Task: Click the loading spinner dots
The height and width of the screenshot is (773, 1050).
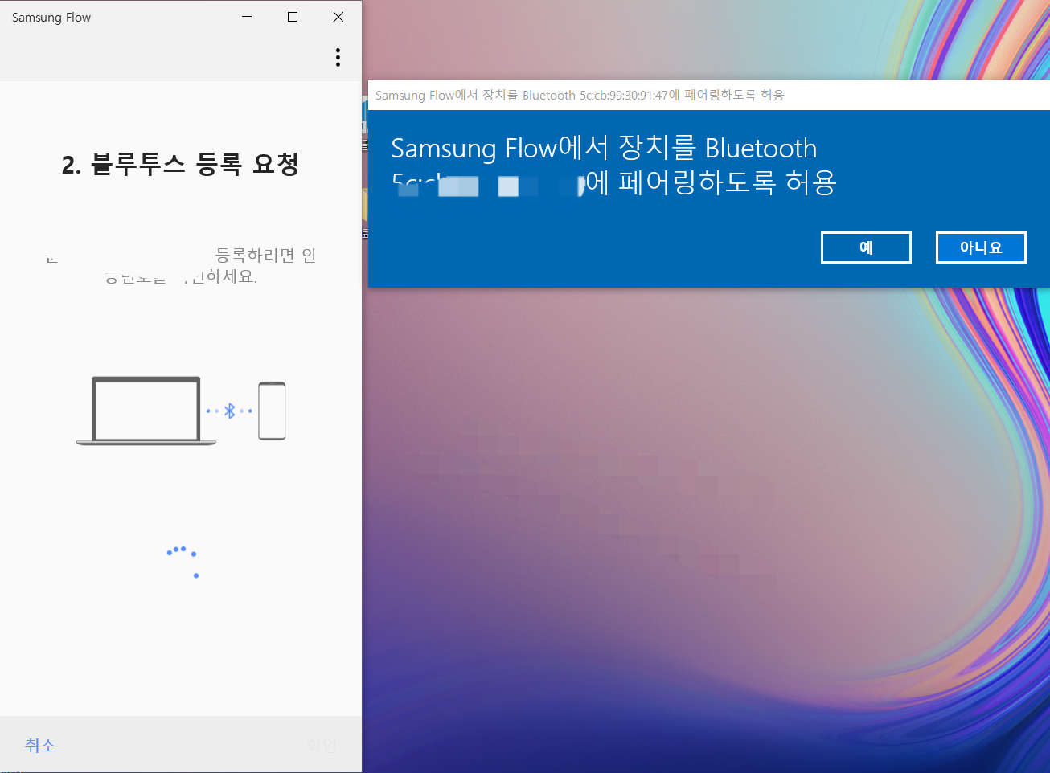Action: (183, 561)
